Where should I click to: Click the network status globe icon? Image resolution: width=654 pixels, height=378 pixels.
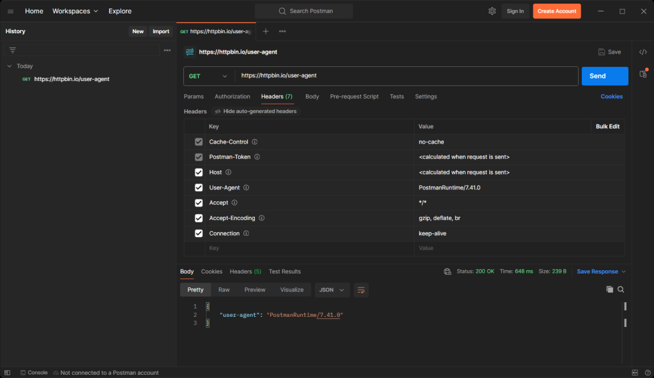click(447, 271)
